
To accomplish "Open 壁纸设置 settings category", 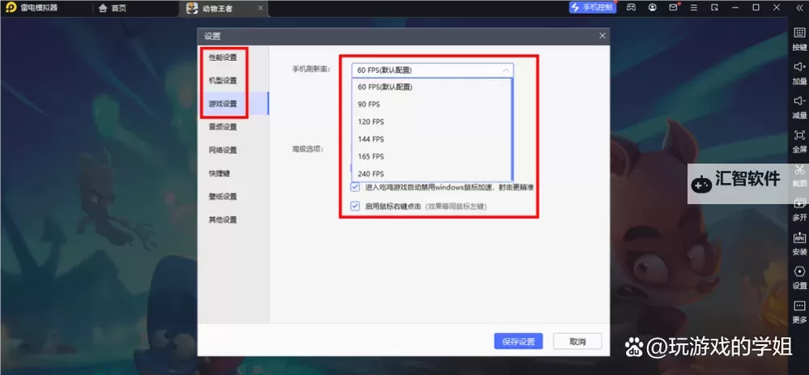I will point(223,197).
